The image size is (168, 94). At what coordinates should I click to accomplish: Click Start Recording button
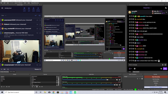coord(156,79)
